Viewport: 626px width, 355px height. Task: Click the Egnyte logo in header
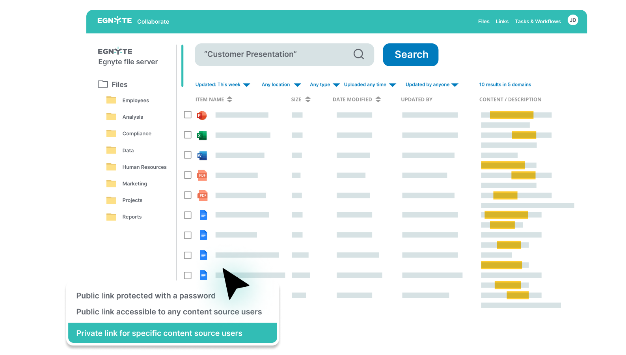pyautogui.click(x=115, y=21)
